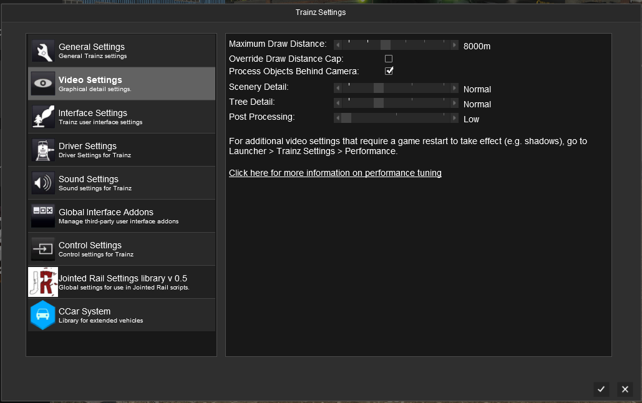Image resolution: width=642 pixels, height=403 pixels.
Task: Click the 8000m draw distance value
Action: (477, 46)
